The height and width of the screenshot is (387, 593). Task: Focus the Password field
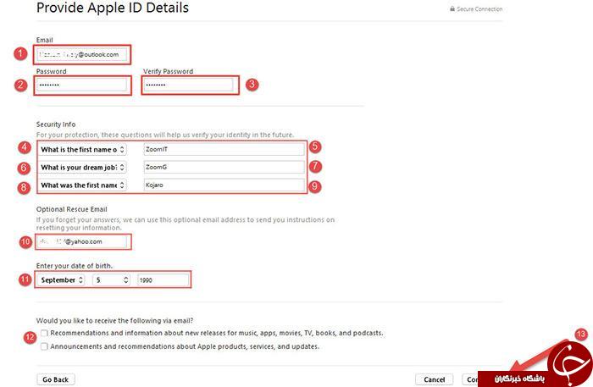[81, 85]
